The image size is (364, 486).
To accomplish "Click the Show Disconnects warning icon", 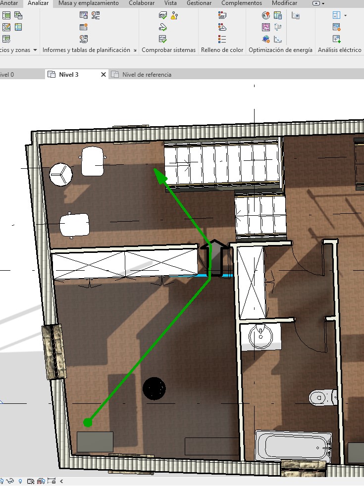I will pyautogui.click(x=174, y=15).
